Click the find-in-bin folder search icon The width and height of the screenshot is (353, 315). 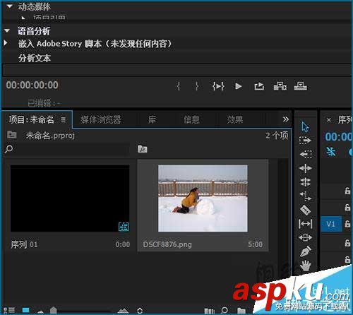[143, 149]
